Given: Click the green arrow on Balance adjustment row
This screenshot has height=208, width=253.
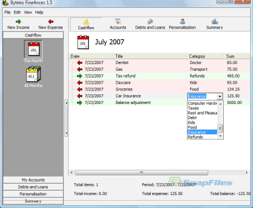Looking at the screenshot, I should (80, 102).
